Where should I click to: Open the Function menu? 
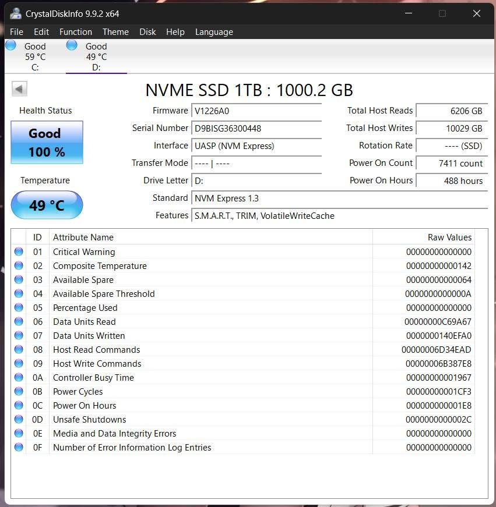click(x=76, y=32)
